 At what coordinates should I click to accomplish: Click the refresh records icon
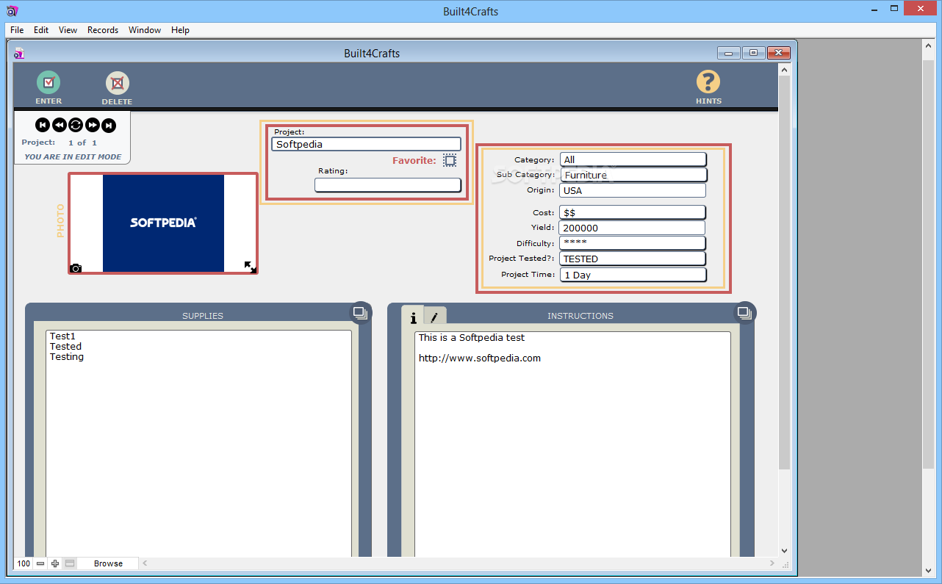click(76, 126)
